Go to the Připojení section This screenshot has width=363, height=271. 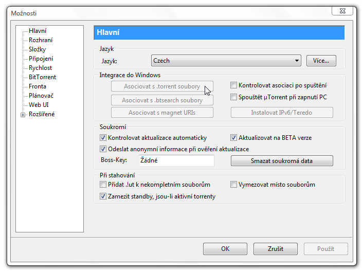[x=41, y=59]
